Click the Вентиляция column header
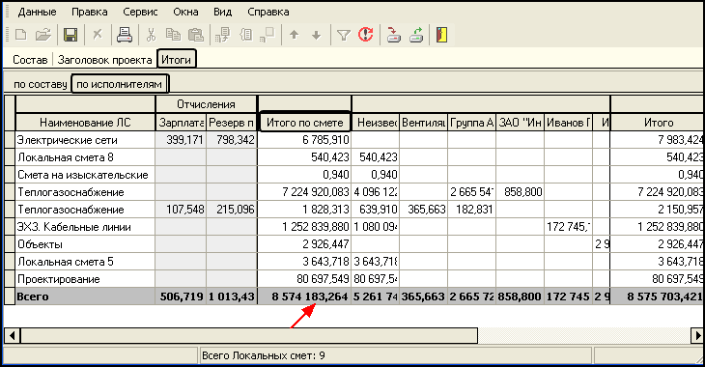 [x=424, y=123]
